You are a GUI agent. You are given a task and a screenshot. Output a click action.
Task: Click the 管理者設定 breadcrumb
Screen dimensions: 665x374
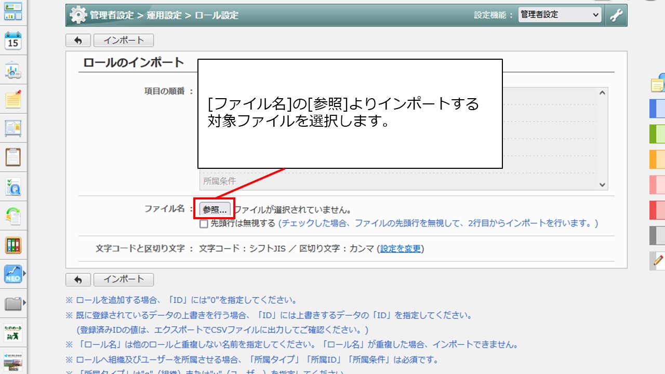(112, 16)
